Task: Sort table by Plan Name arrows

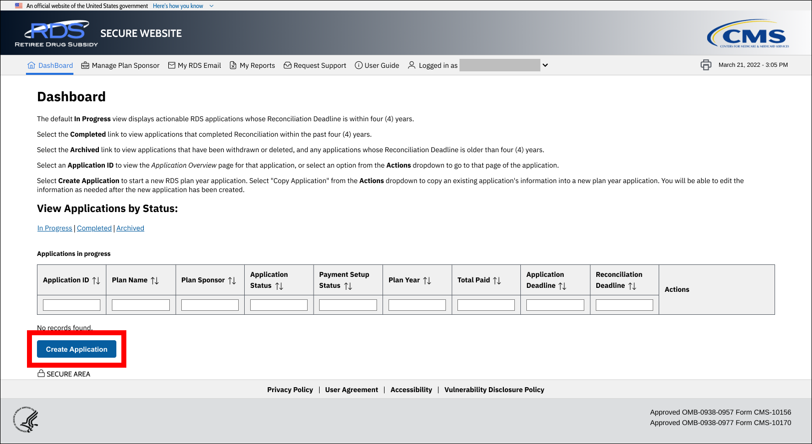Action: [155, 280]
